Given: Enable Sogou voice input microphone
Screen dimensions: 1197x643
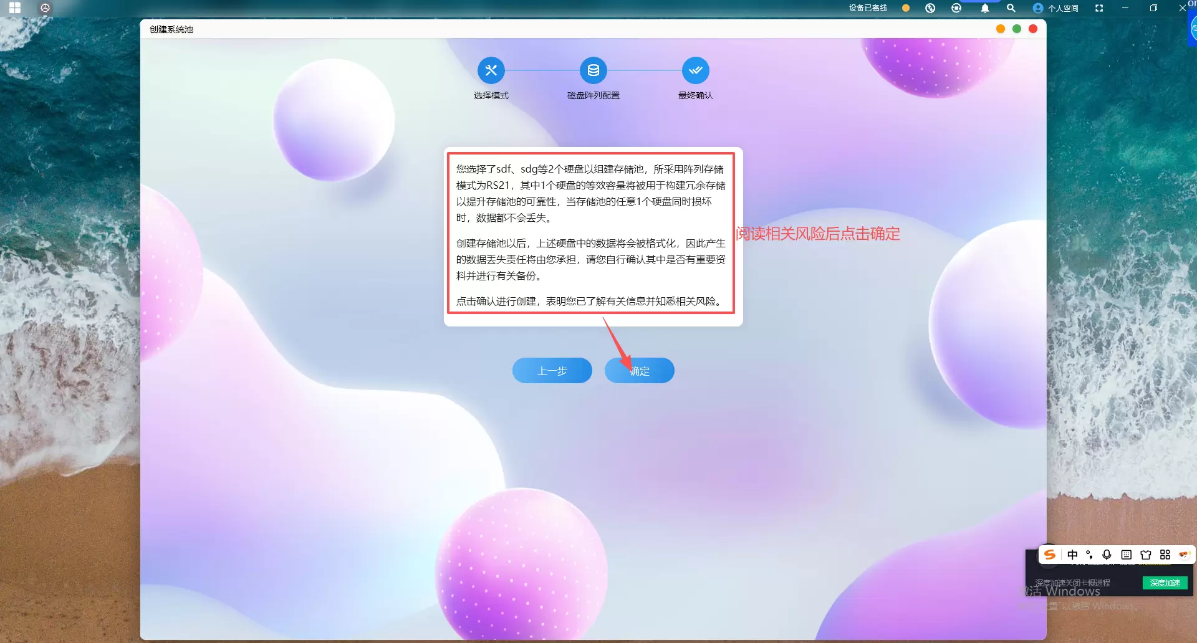Looking at the screenshot, I should (1107, 555).
